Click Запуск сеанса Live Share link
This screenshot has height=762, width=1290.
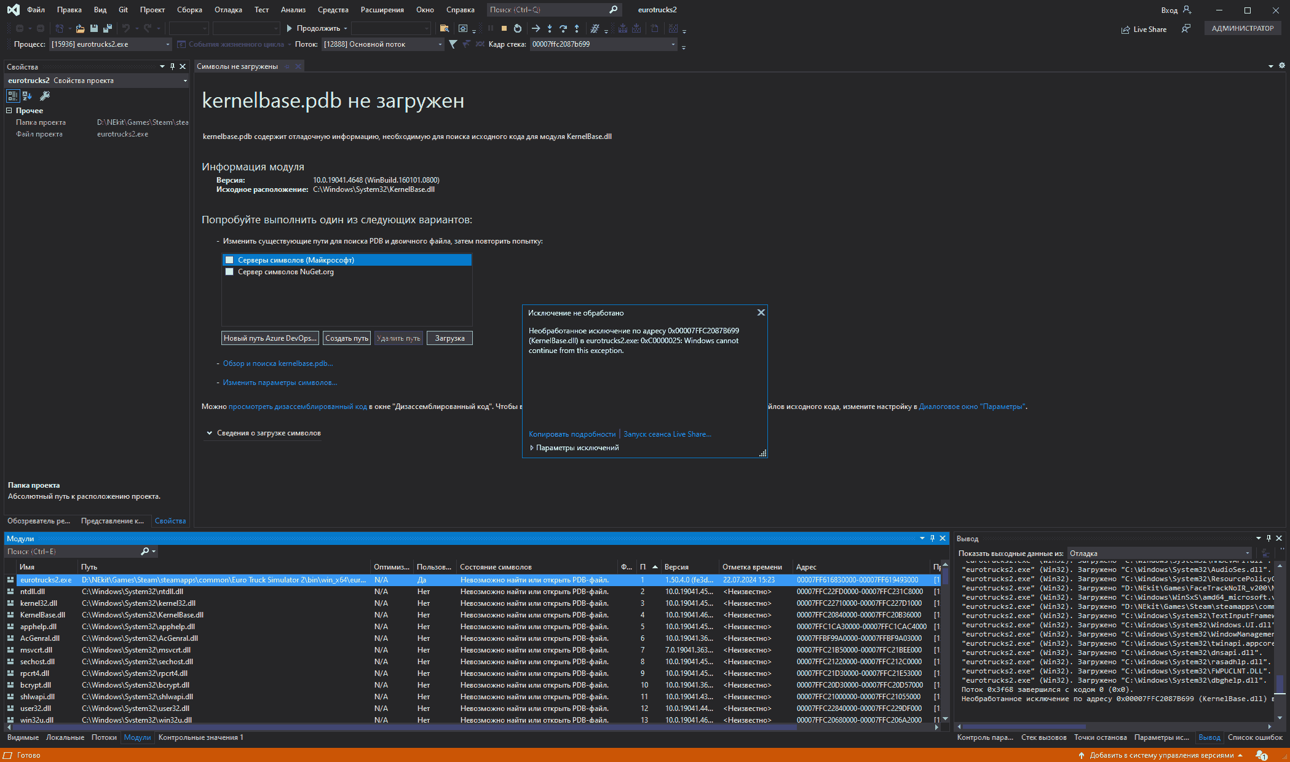(x=667, y=434)
